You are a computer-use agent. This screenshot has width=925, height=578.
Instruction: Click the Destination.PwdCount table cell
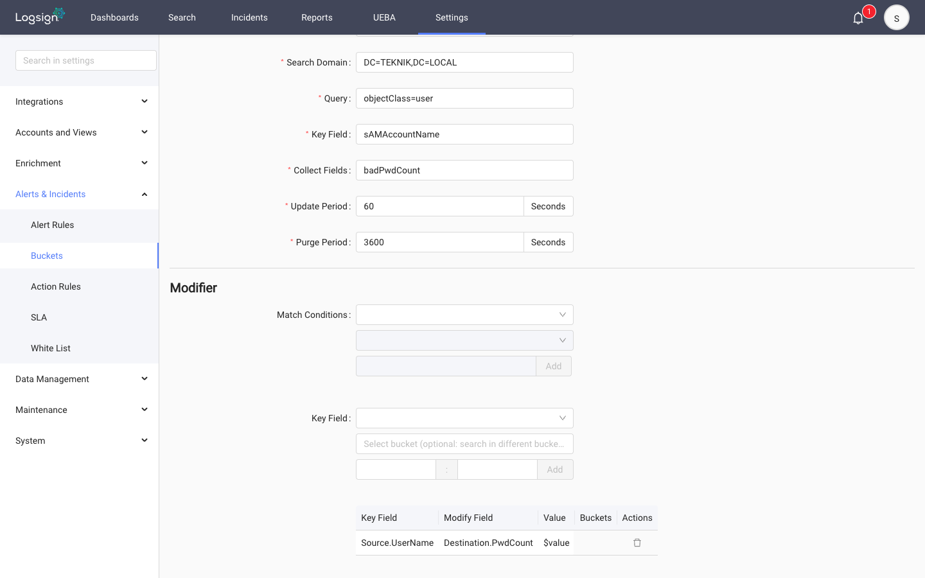[488, 543]
